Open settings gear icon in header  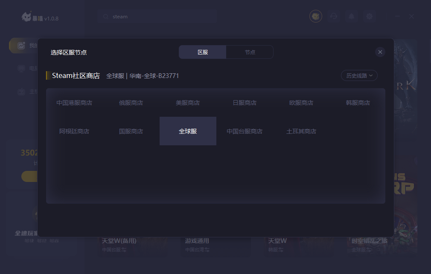coord(369,17)
